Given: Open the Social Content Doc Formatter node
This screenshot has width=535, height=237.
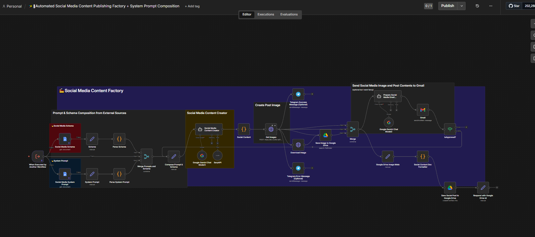Looking at the screenshot, I should point(423,157).
